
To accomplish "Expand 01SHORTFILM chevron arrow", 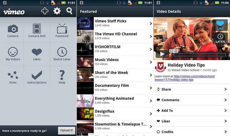I will point(151,49).
